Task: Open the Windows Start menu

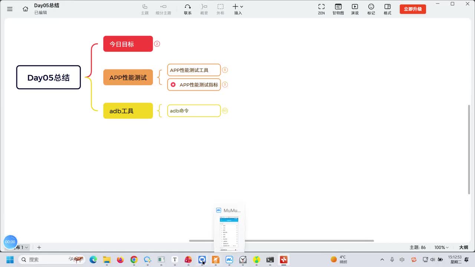Action: (x=10, y=260)
